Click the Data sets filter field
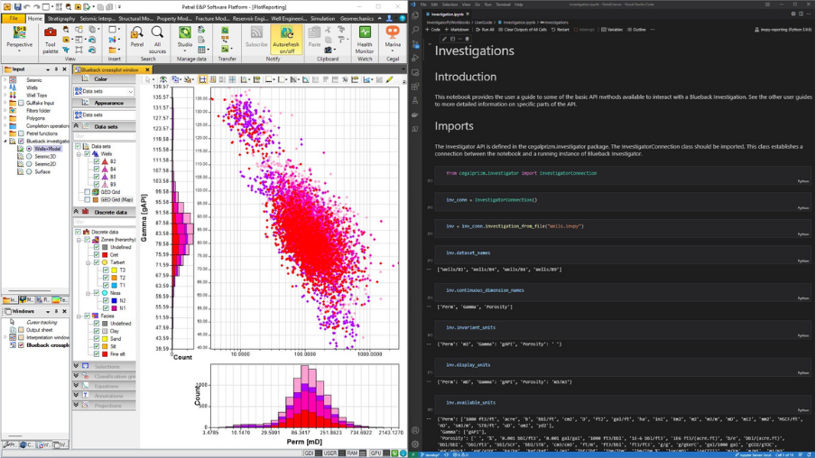Screen dimensions: 816x458 (104, 136)
